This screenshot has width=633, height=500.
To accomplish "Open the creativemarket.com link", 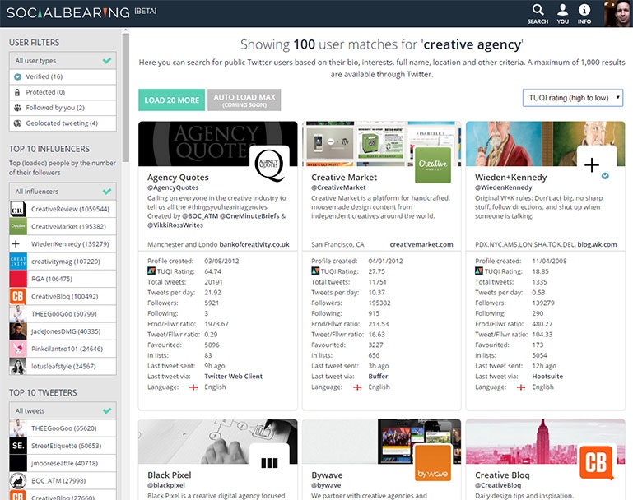I will (x=421, y=244).
